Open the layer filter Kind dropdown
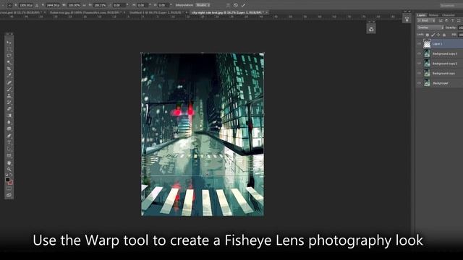The width and height of the screenshot is (463, 260). pyautogui.click(x=426, y=21)
